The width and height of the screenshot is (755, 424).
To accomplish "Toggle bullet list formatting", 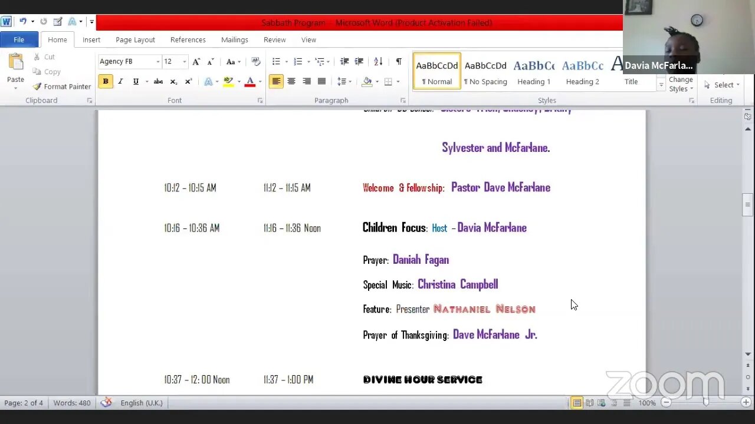I will point(276,61).
